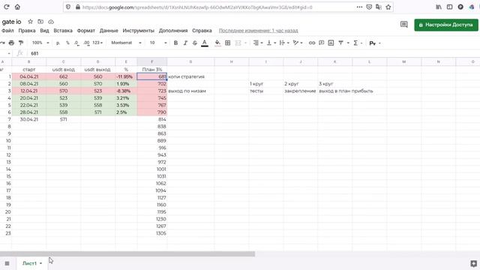Open the fill color picker
This screenshot has height=270, width=480.
click(x=217, y=43)
